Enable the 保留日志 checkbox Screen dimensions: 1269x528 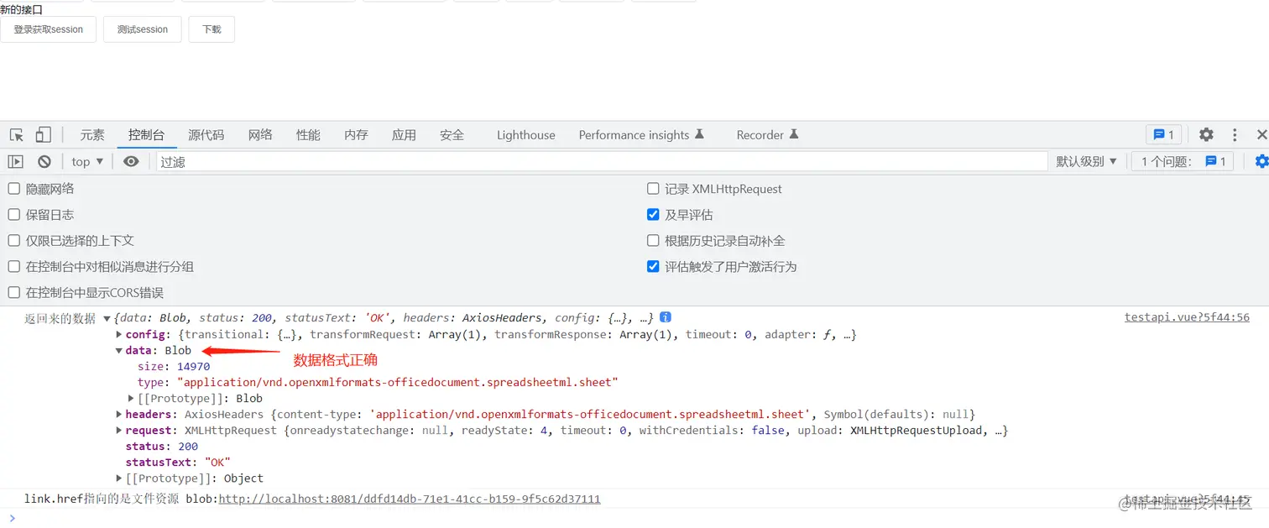tap(14, 215)
